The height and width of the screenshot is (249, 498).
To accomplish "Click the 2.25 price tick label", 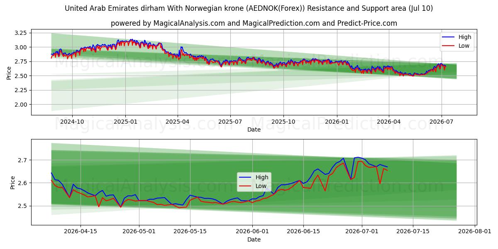I will 21,90.
